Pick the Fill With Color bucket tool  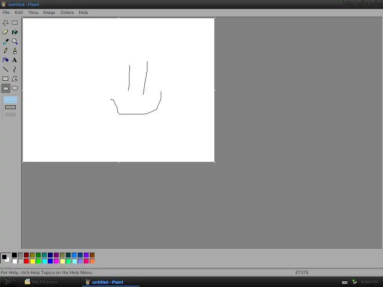point(15,32)
